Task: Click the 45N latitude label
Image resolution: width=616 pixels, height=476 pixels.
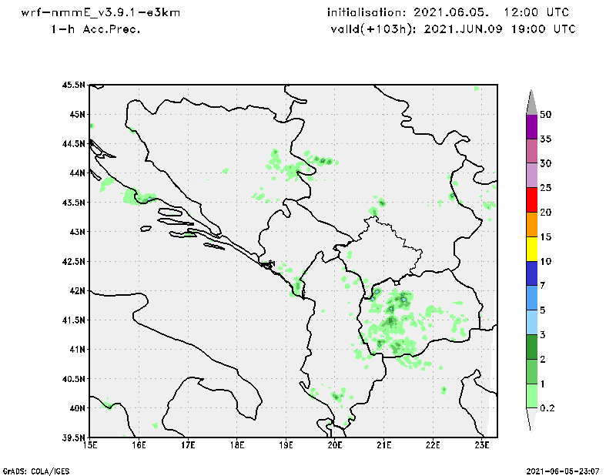Action: (77, 115)
